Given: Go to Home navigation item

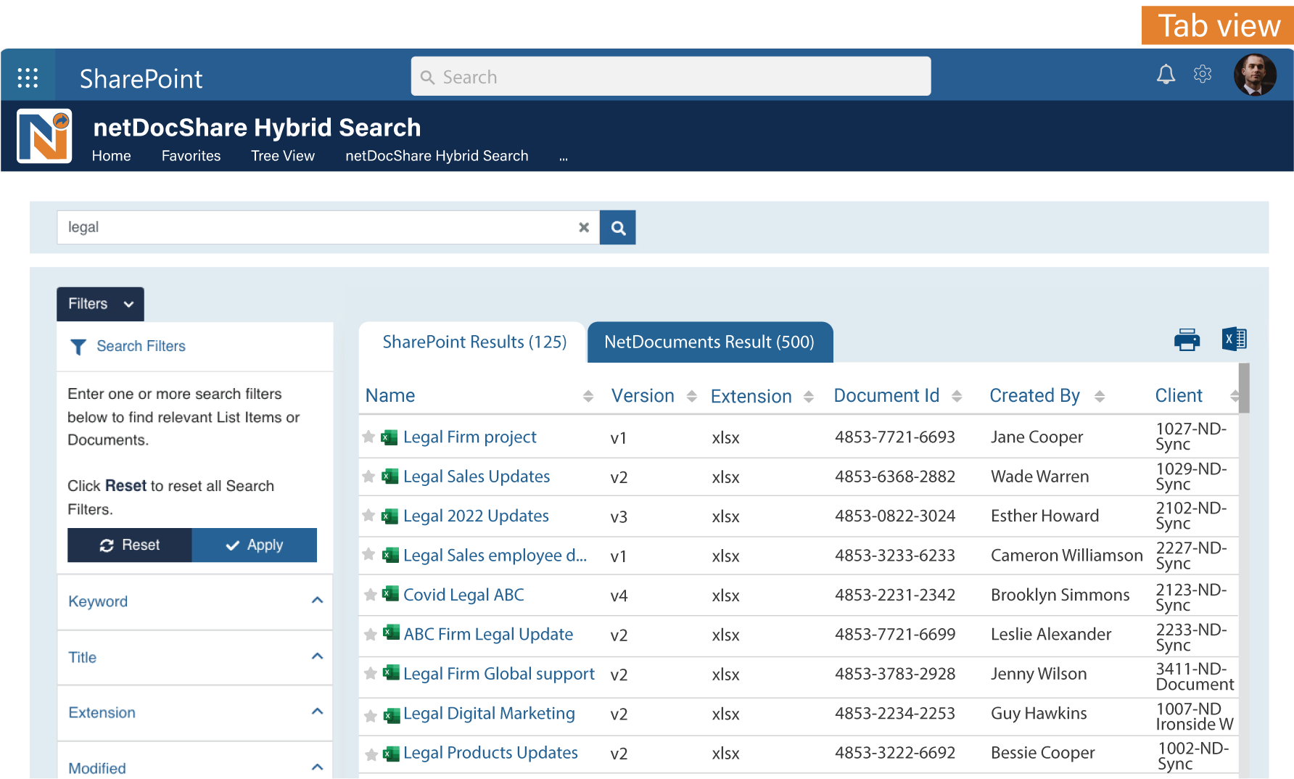Looking at the screenshot, I should (111, 156).
